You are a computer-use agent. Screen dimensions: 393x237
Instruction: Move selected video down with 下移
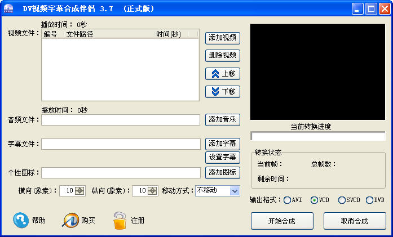(223, 92)
